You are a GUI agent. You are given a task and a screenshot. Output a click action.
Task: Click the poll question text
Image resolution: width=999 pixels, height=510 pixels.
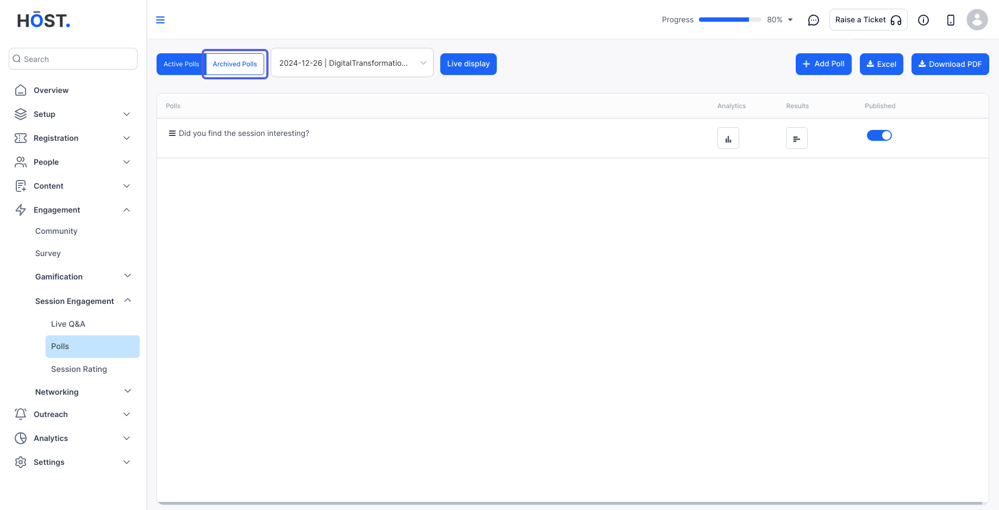[244, 133]
